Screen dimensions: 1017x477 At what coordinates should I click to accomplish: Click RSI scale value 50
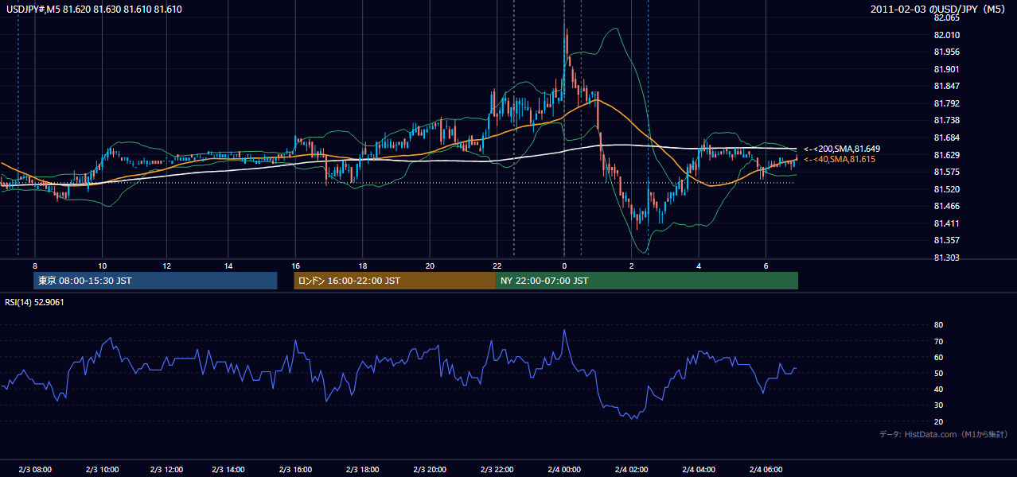click(x=938, y=374)
